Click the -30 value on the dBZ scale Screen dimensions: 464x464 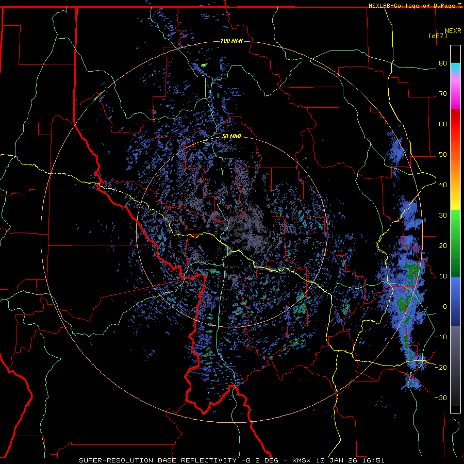click(x=441, y=397)
